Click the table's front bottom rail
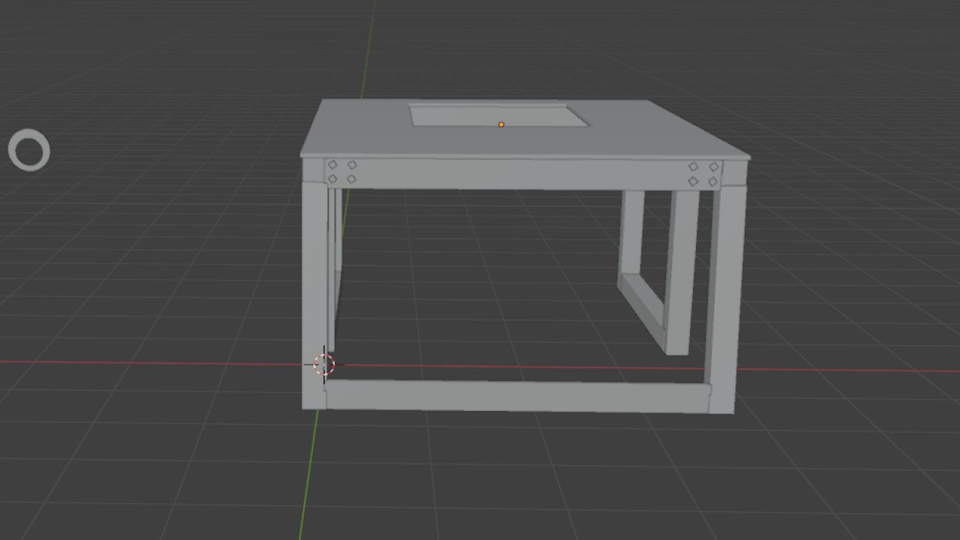Viewport: 960px width, 540px height. pos(517,395)
